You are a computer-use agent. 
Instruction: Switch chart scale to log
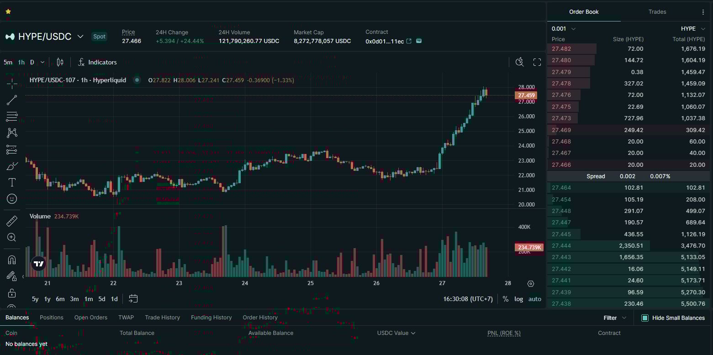(x=518, y=299)
